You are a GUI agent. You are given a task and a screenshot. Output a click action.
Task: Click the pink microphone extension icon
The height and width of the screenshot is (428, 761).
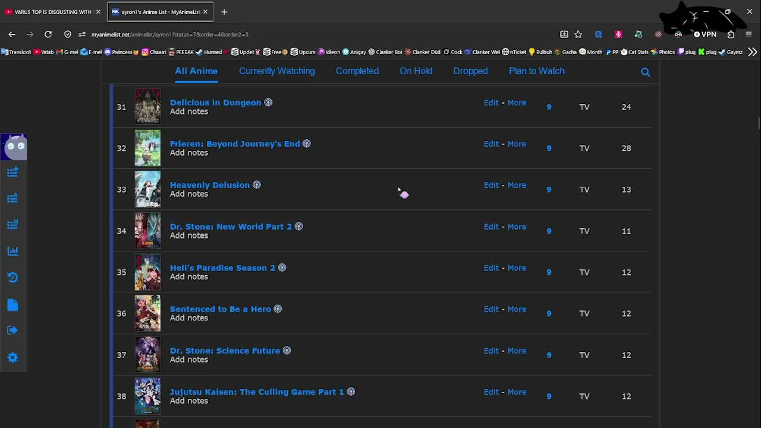(618, 34)
